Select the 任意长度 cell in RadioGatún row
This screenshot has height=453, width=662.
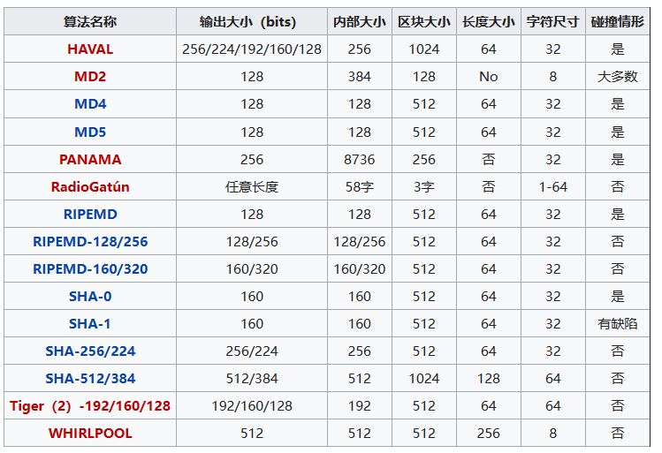click(x=252, y=187)
